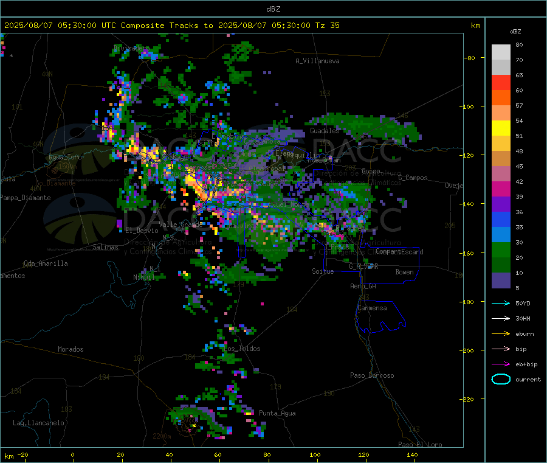The image size is (547, 463).
Task: Click the magenta eb+bip arrow in legend
Action: coord(501,364)
